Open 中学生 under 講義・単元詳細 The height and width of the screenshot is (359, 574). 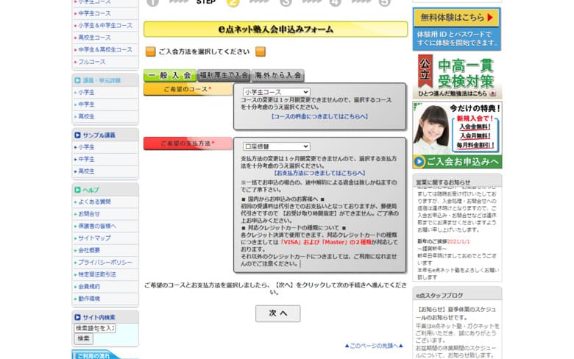point(86,104)
